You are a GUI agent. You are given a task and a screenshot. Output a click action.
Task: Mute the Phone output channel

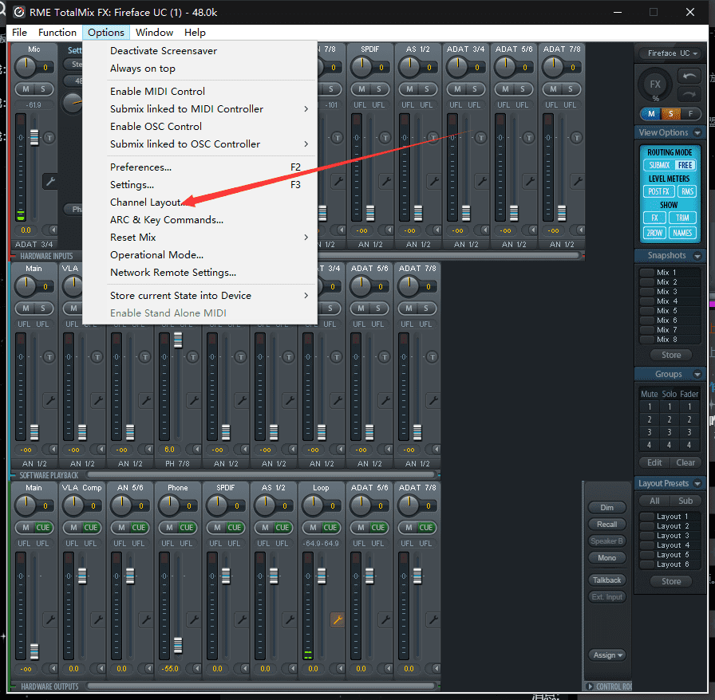(169, 527)
